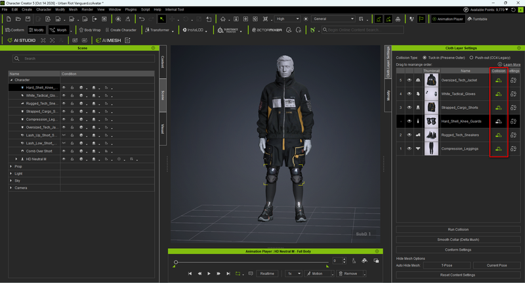The width and height of the screenshot is (525, 283).
Task: Click the Begin Online Content Search field
Action: 363,30
